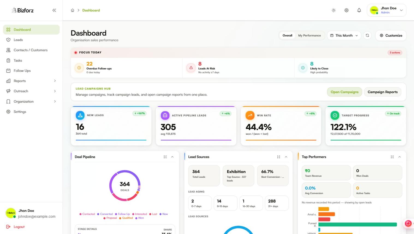
Task: Expand Lead Sources to fullscreen
Action: coord(279,157)
